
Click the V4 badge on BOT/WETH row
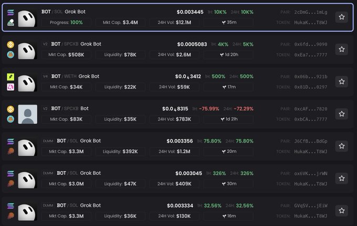pyautogui.click(x=45, y=77)
